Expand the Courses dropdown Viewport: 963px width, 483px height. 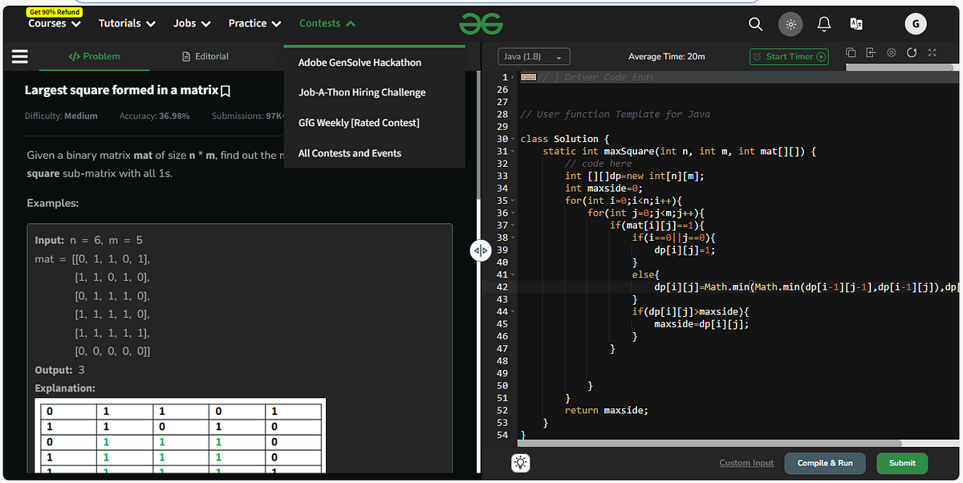(x=53, y=23)
